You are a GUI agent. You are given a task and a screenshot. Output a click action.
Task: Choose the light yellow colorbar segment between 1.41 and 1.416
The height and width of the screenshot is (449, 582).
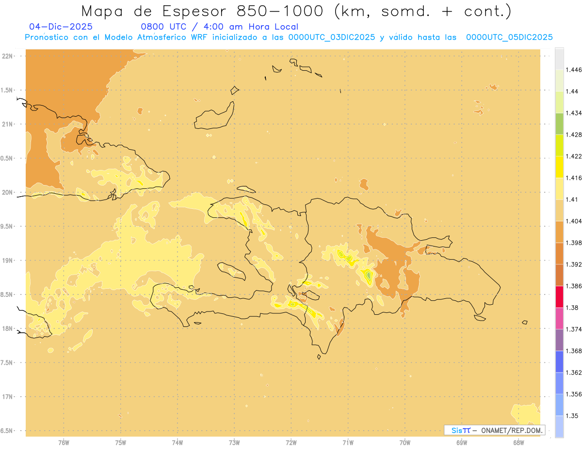(559, 188)
